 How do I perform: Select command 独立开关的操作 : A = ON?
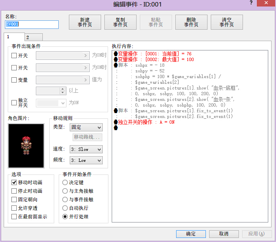144,122
